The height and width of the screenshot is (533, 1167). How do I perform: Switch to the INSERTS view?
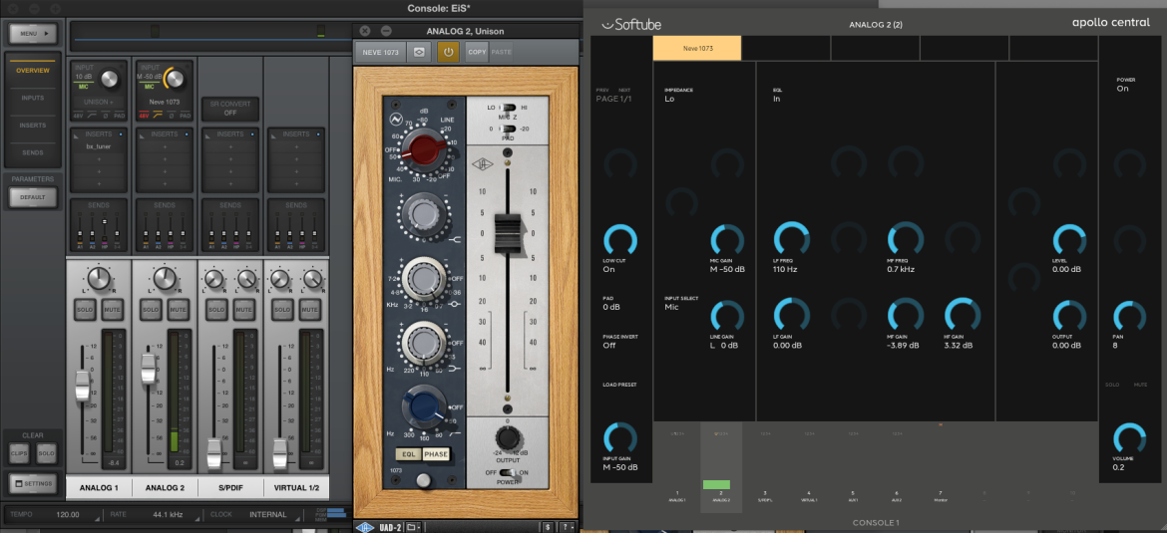pyautogui.click(x=33, y=126)
